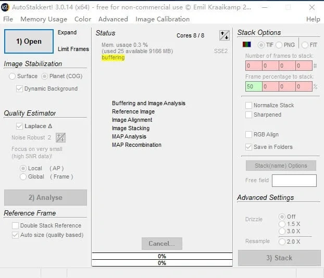The width and height of the screenshot is (324, 278).
Task: Select Surface image stabilization
Action: 13,76
